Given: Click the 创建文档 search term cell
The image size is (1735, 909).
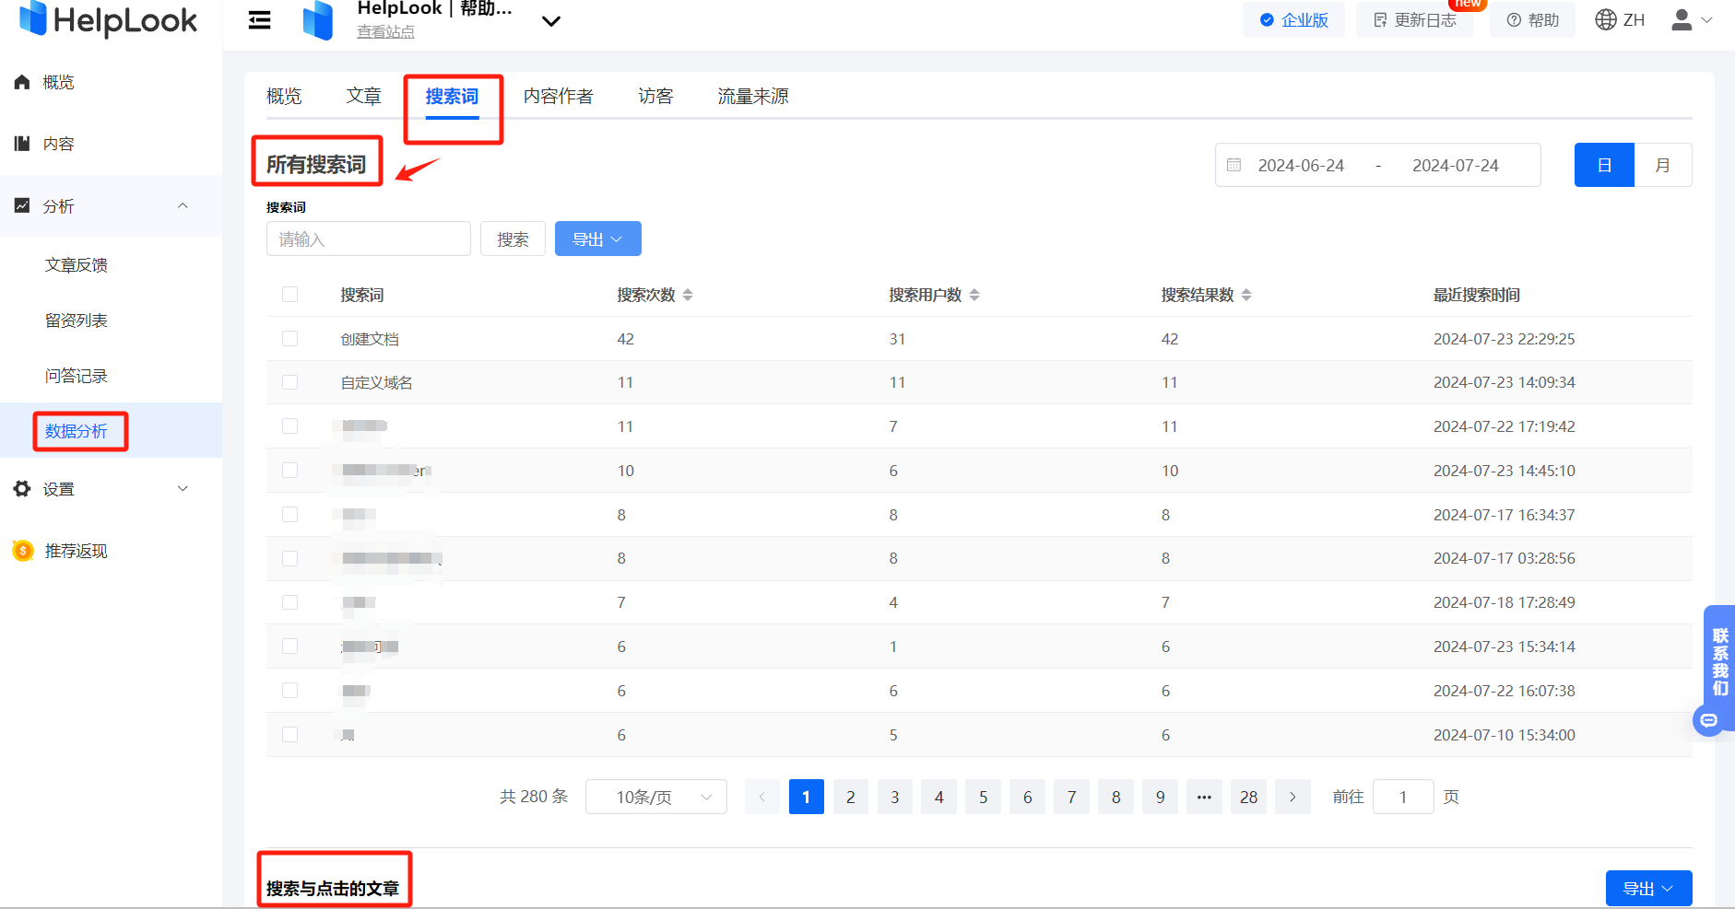Looking at the screenshot, I should [370, 339].
